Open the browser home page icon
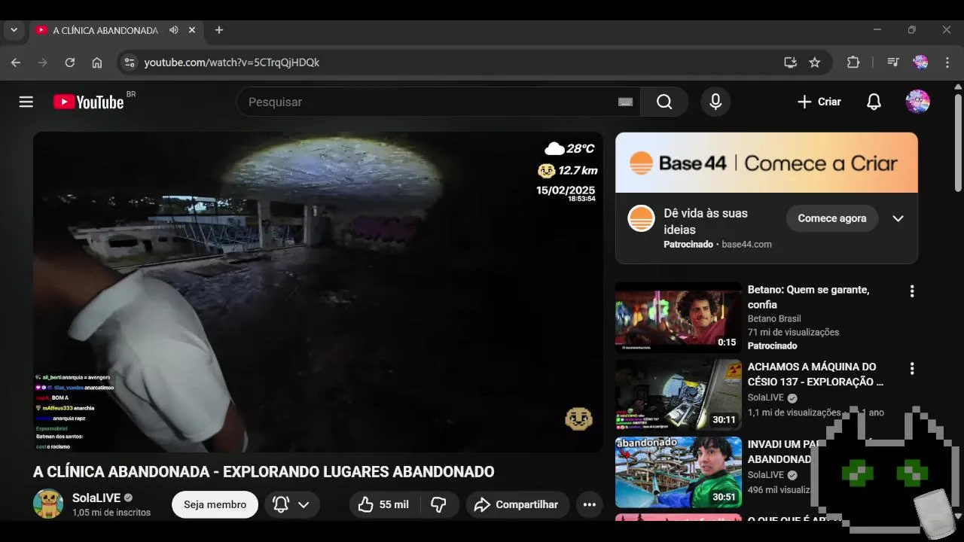964x542 pixels. tap(97, 62)
